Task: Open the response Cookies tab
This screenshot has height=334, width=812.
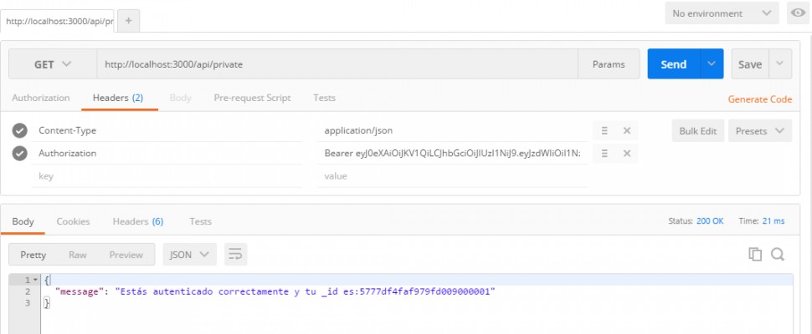Action: (73, 221)
